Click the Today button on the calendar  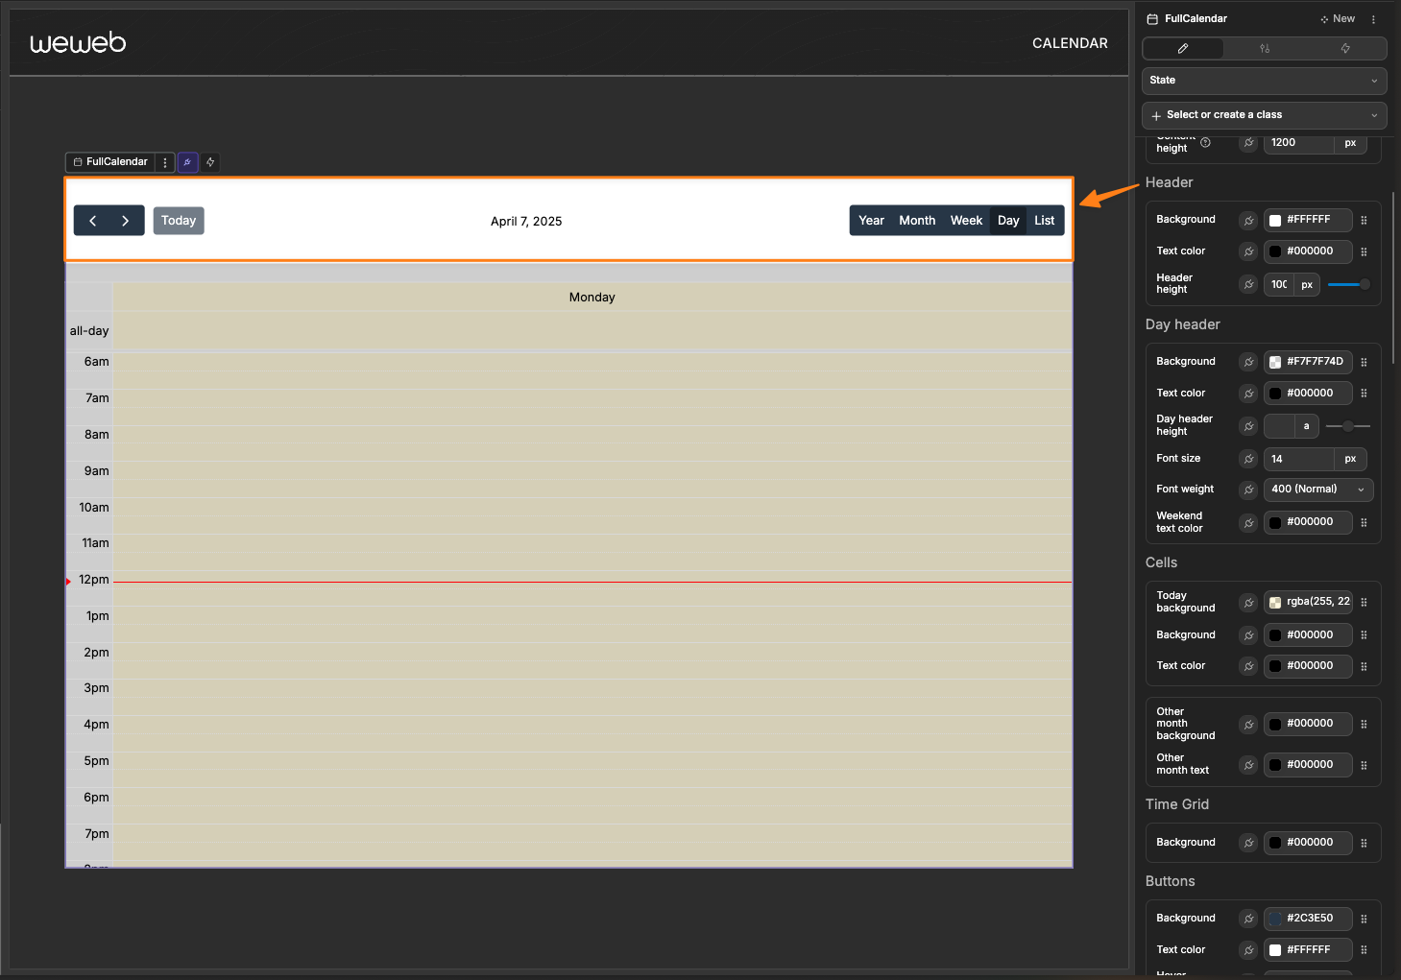pyautogui.click(x=178, y=221)
